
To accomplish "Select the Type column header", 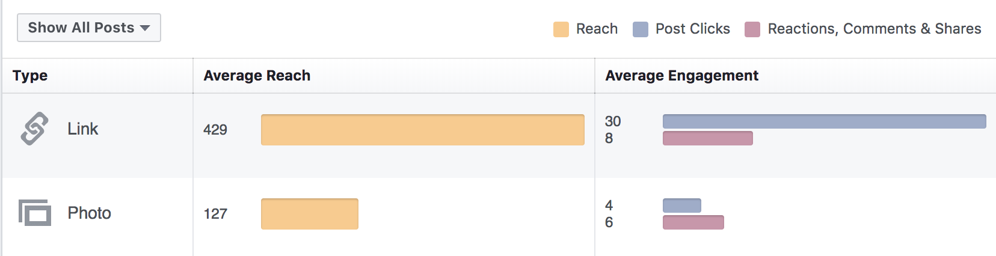I will 30,76.
